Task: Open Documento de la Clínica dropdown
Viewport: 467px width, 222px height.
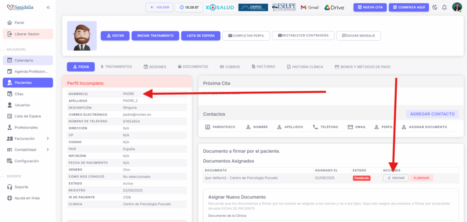Action: point(331,220)
